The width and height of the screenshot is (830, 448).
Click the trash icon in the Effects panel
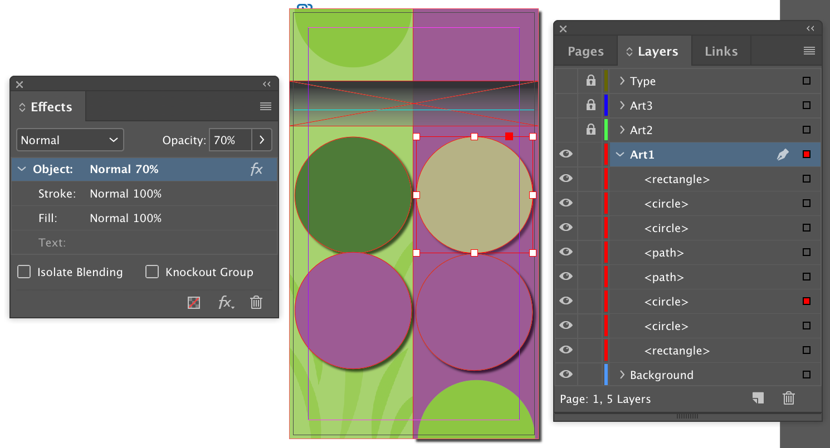[256, 303]
